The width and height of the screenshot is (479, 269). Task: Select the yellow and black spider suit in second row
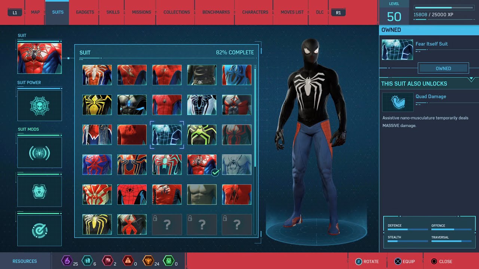[x=97, y=105]
